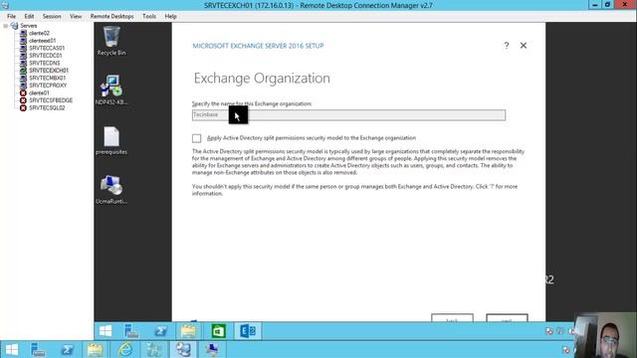637x358 pixels.
Task: Click the RDCMan app icon in title bar
Action: tap(5, 5)
